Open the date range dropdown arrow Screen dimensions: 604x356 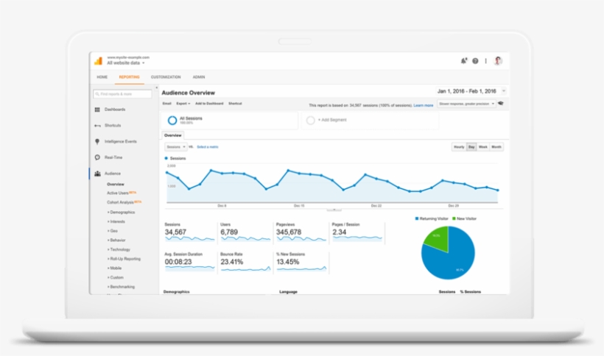tap(504, 91)
